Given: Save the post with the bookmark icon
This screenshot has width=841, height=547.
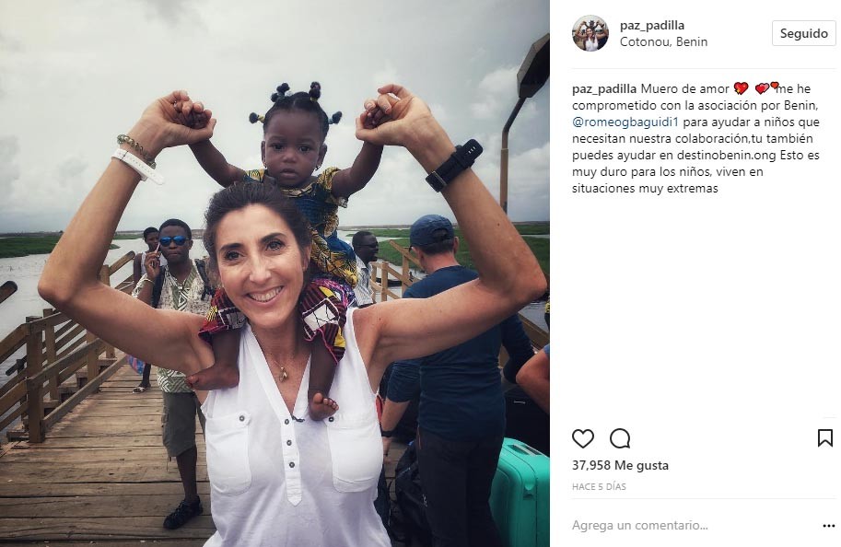Looking at the screenshot, I should tap(825, 438).
